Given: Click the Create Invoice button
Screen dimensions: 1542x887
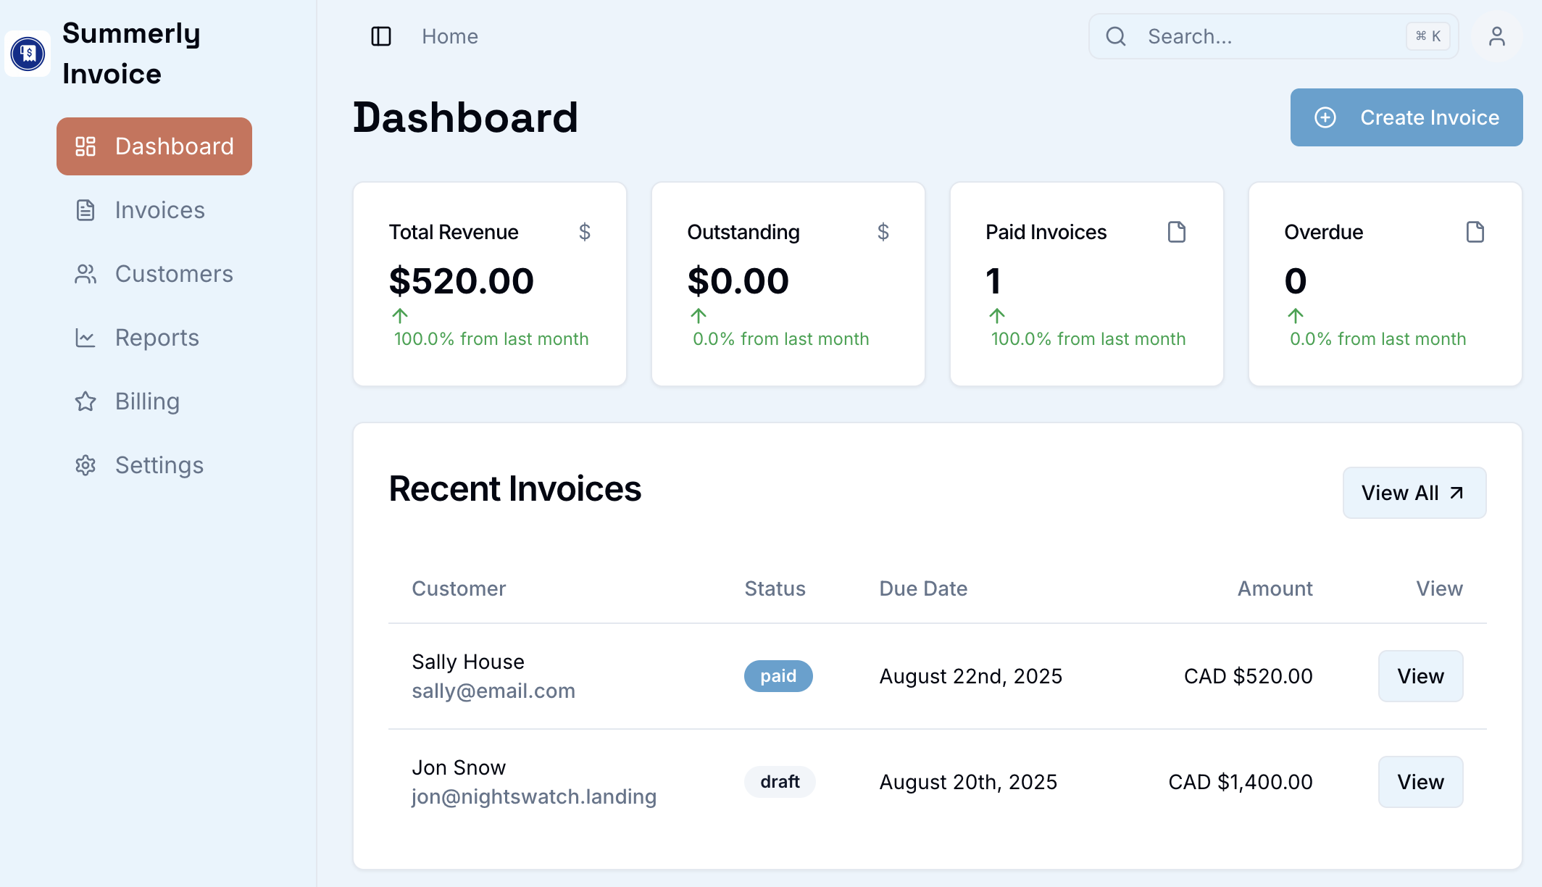Looking at the screenshot, I should pos(1406,117).
